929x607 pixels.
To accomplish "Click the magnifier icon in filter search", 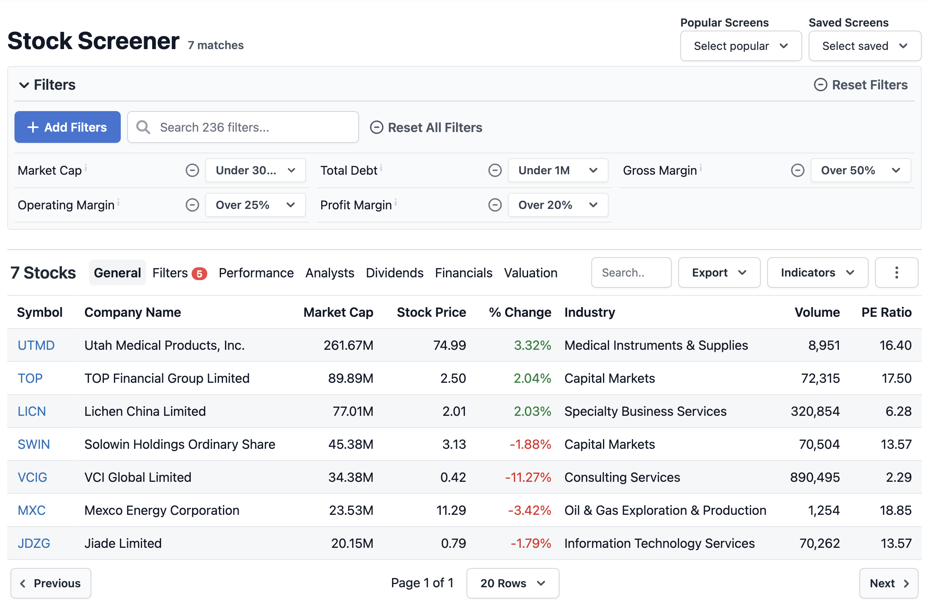I will (x=143, y=127).
